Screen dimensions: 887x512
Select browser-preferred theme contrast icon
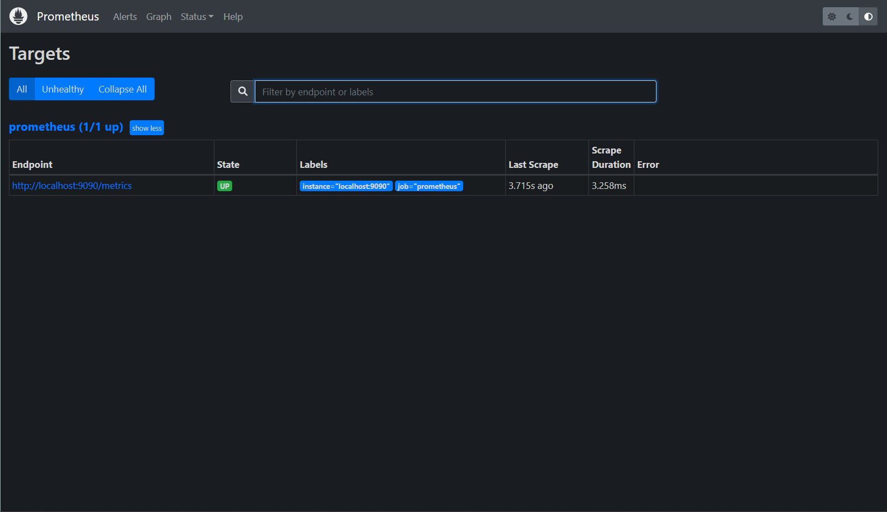click(868, 17)
